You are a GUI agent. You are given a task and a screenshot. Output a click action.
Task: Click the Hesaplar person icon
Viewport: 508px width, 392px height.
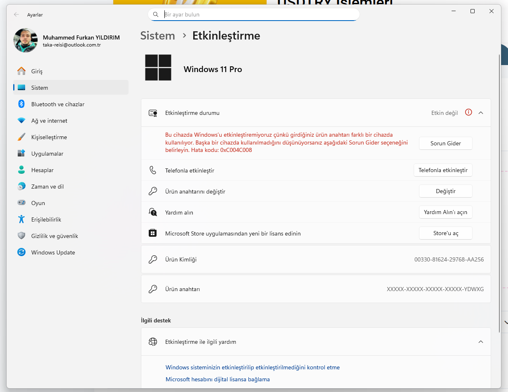click(21, 170)
